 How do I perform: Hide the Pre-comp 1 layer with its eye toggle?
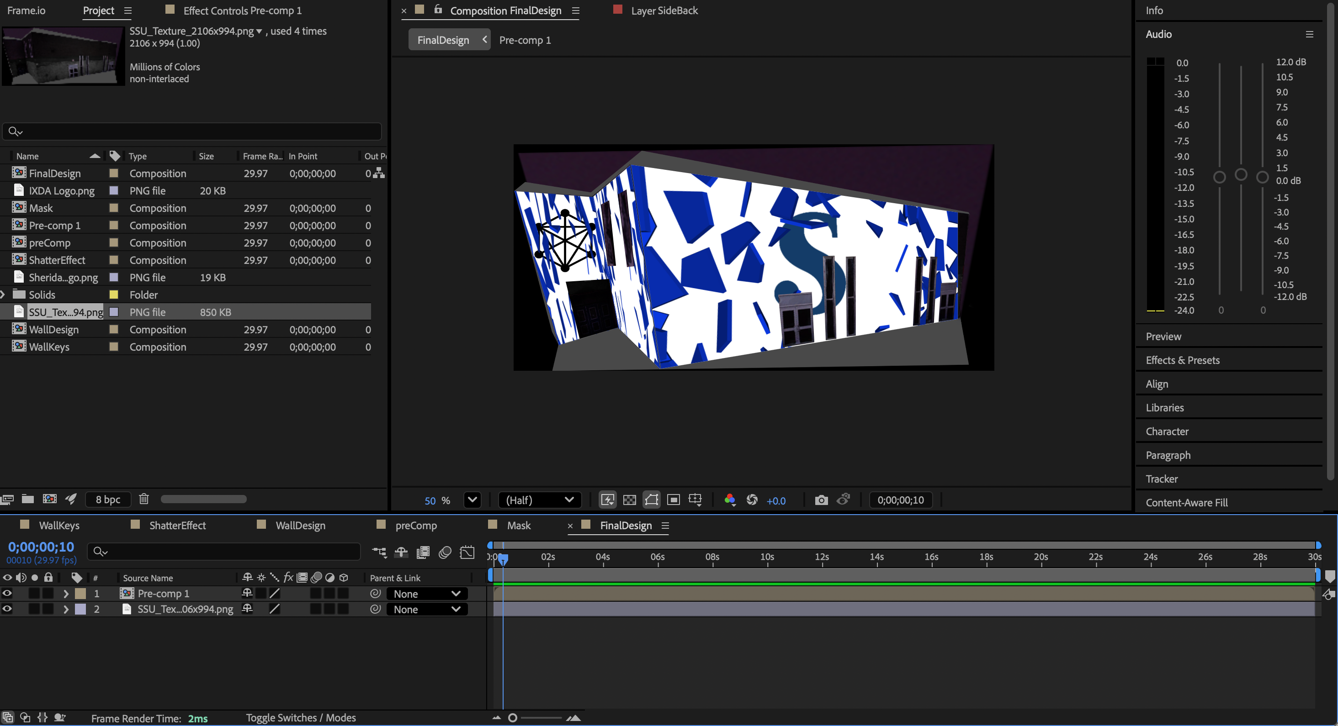click(7, 593)
